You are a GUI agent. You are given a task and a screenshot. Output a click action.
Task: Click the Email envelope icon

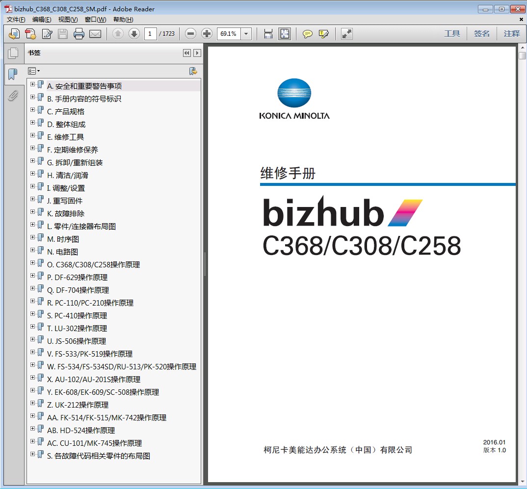tap(95, 34)
